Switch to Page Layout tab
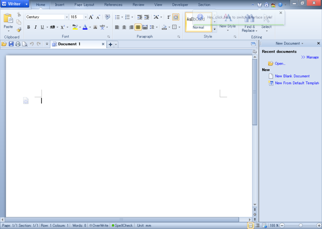Screen dimensions: 322x229 (x=84, y=4)
